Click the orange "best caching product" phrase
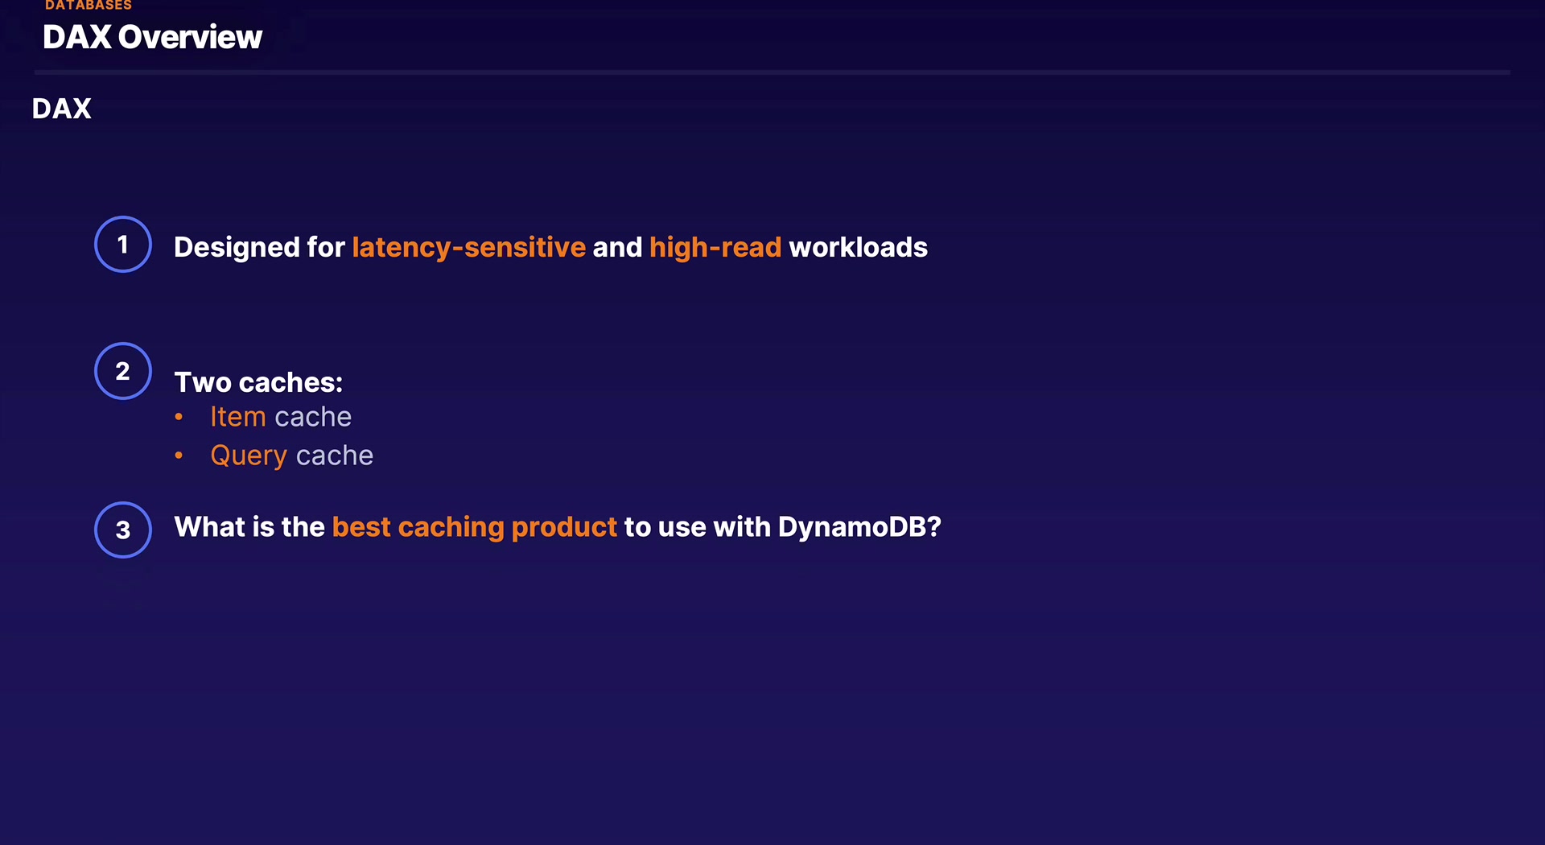Viewport: 1545px width, 845px height. (x=475, y=527)
